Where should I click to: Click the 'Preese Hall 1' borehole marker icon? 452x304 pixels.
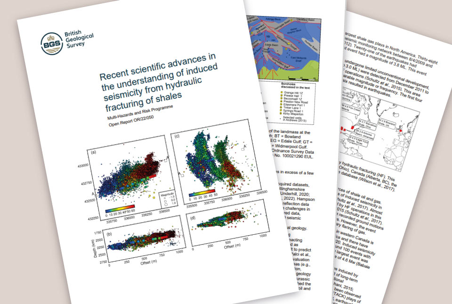pos(282,96)
